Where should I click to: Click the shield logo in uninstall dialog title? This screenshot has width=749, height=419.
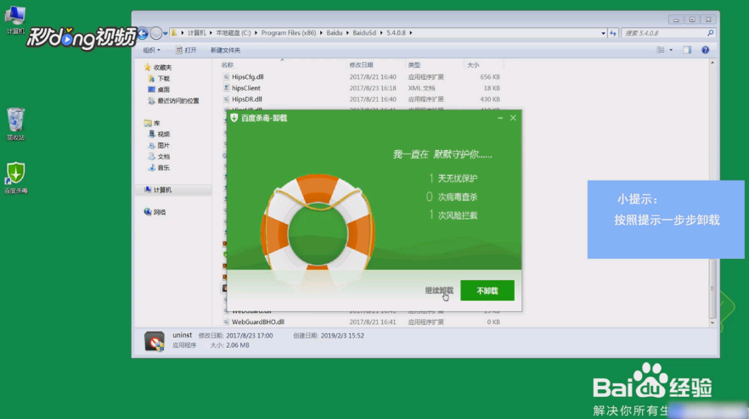coord(234,118)
